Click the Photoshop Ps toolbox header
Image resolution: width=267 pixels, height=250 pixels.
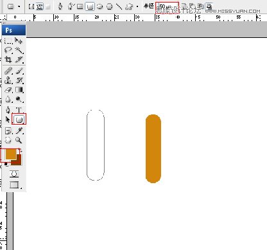pyautogui.click(x=14, y=30)
